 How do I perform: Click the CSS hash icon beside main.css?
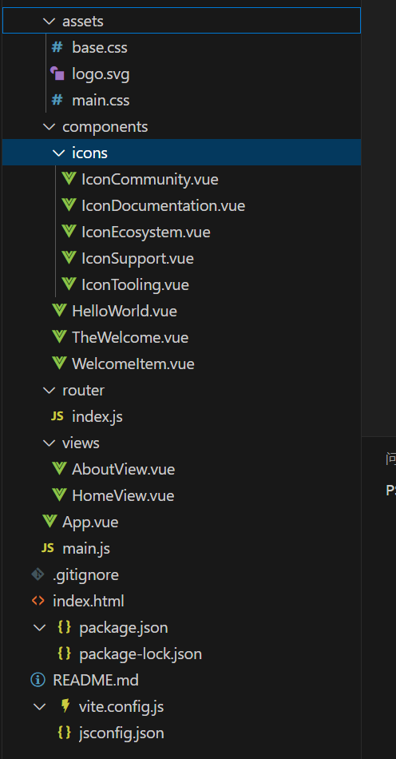coord(57,100)
